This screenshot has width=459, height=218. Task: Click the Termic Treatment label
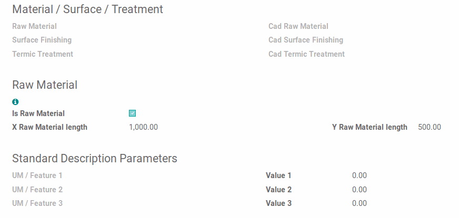point(43,54)
